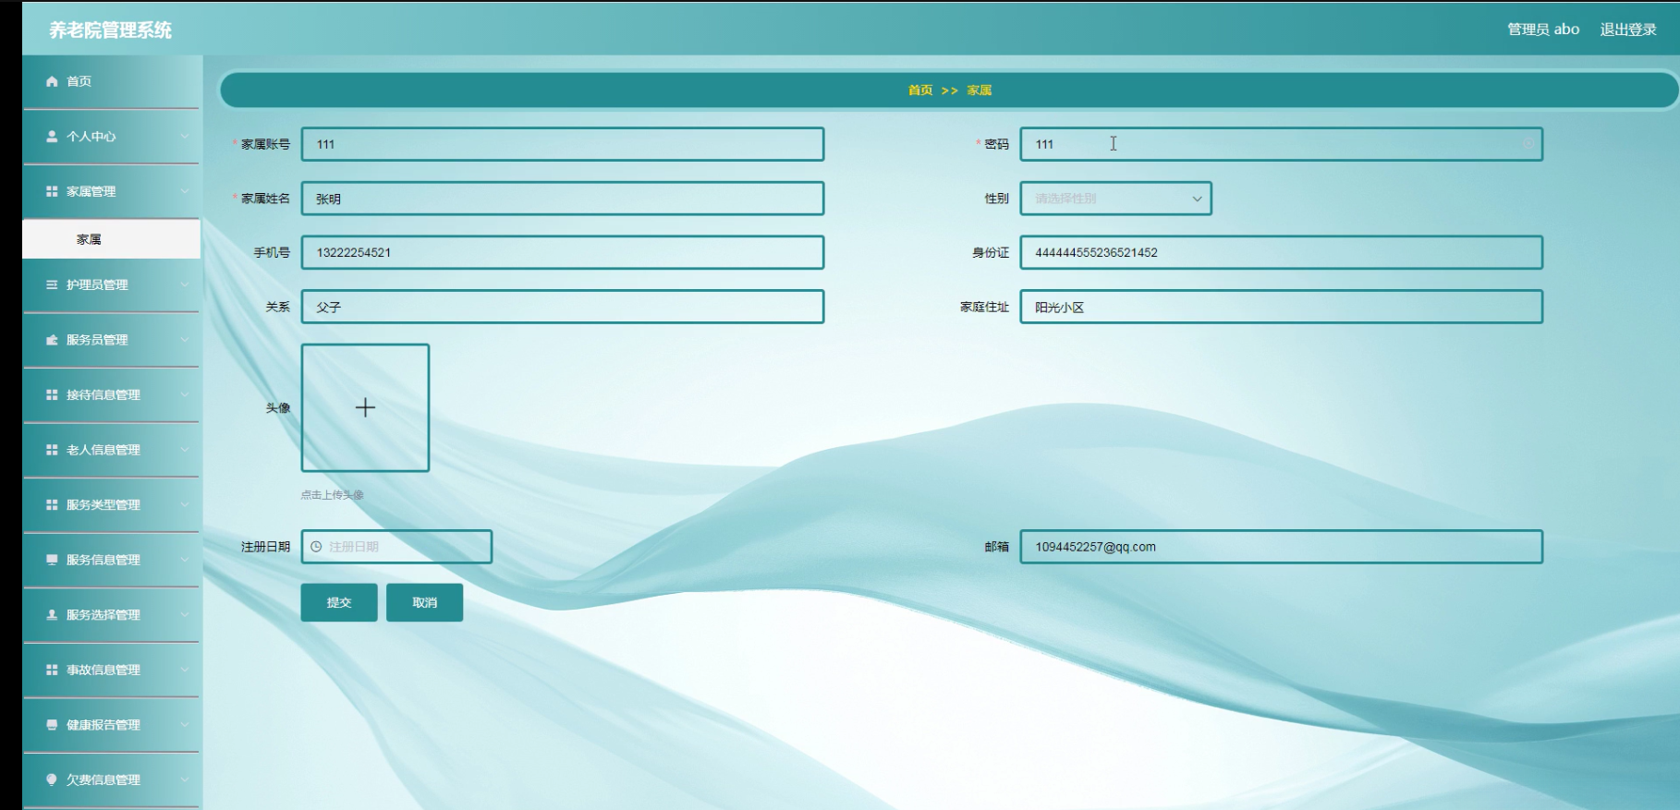Click the bulb icon beside 欠费信息管理
This screenshot has height=810, width=1680.
coord(52,780)
